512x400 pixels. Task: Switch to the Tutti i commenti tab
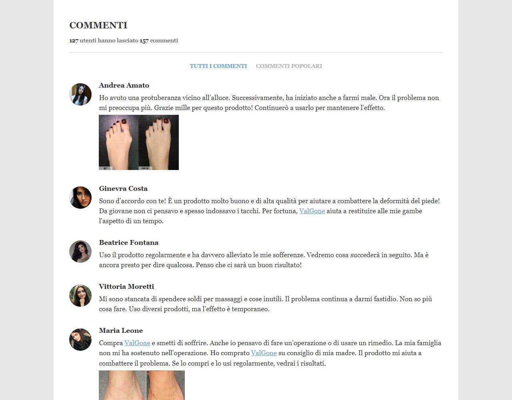pyautogui.click(x=218, y=66)
